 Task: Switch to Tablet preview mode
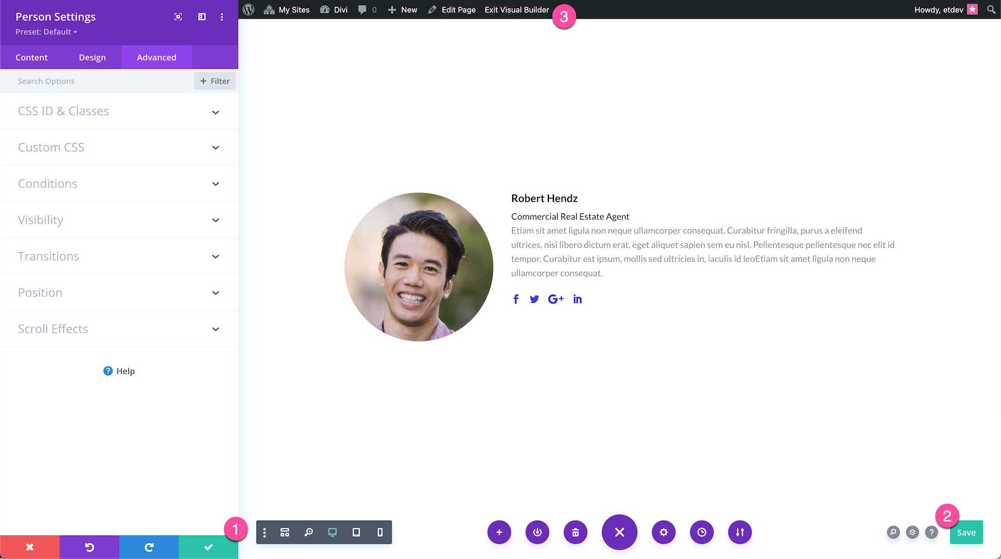click(x=356, y=532)
